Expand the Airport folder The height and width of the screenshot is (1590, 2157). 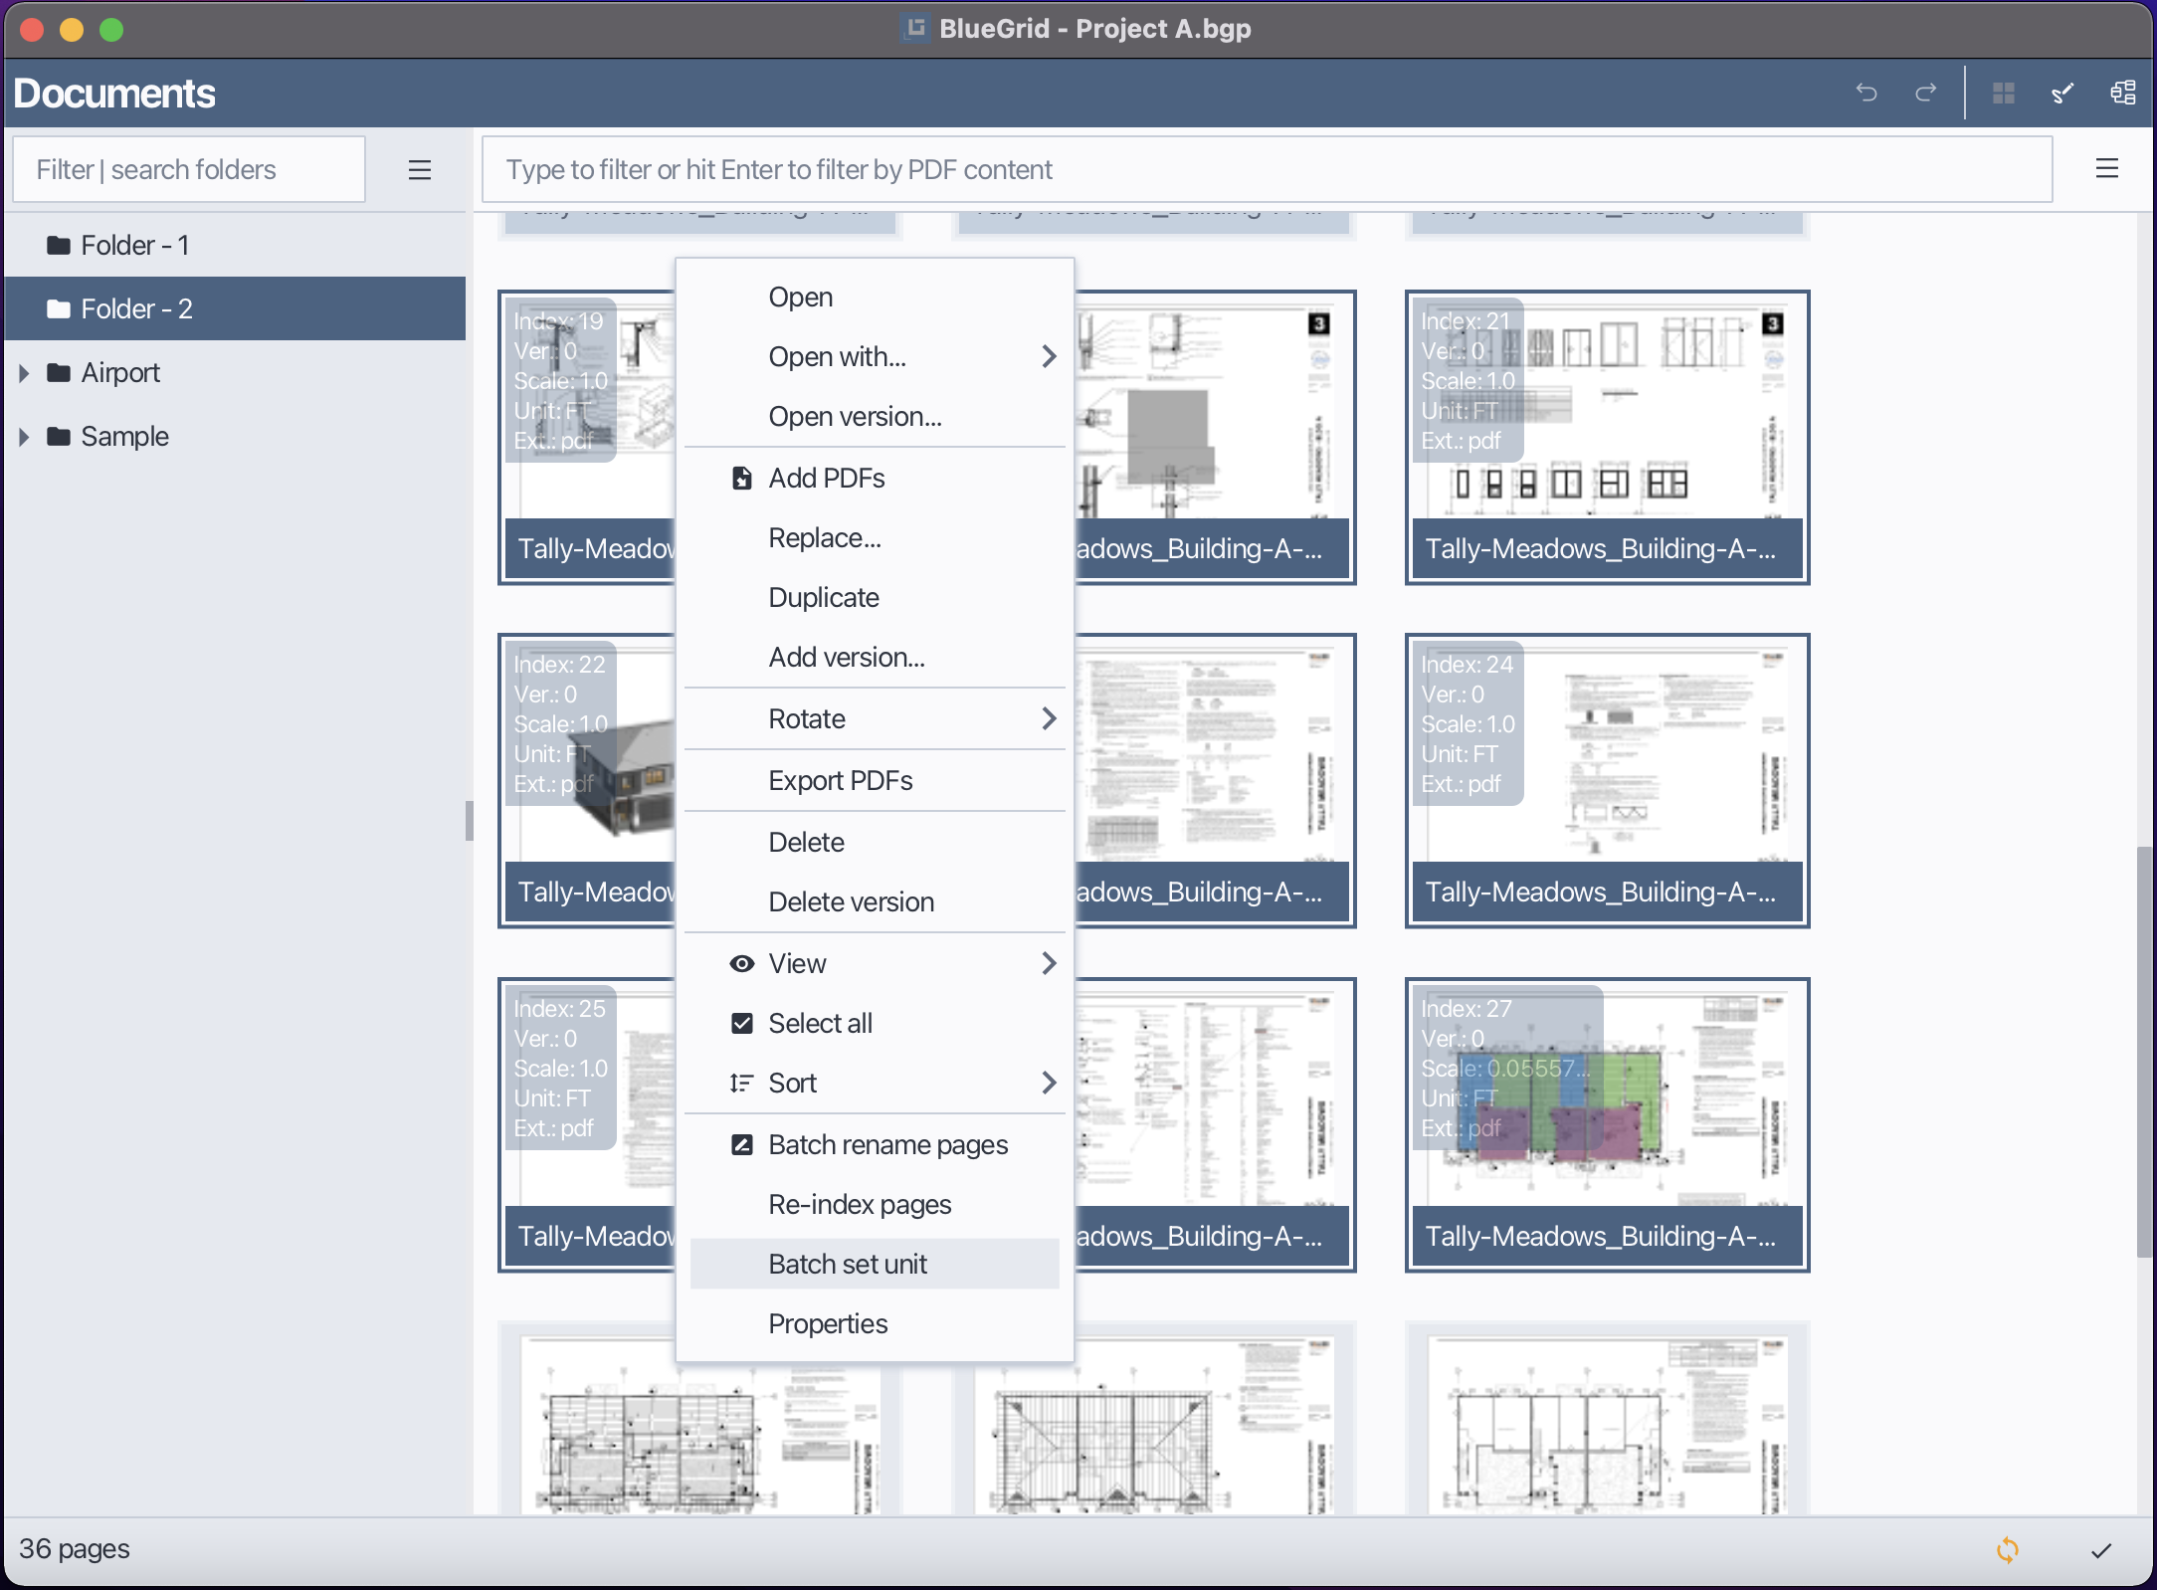(x=25, y=372)
